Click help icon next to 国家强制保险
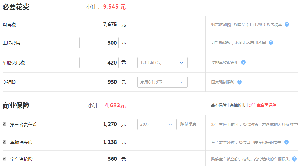Image resolution: width=298 pixels, height=166 pixels. point(240,82)
